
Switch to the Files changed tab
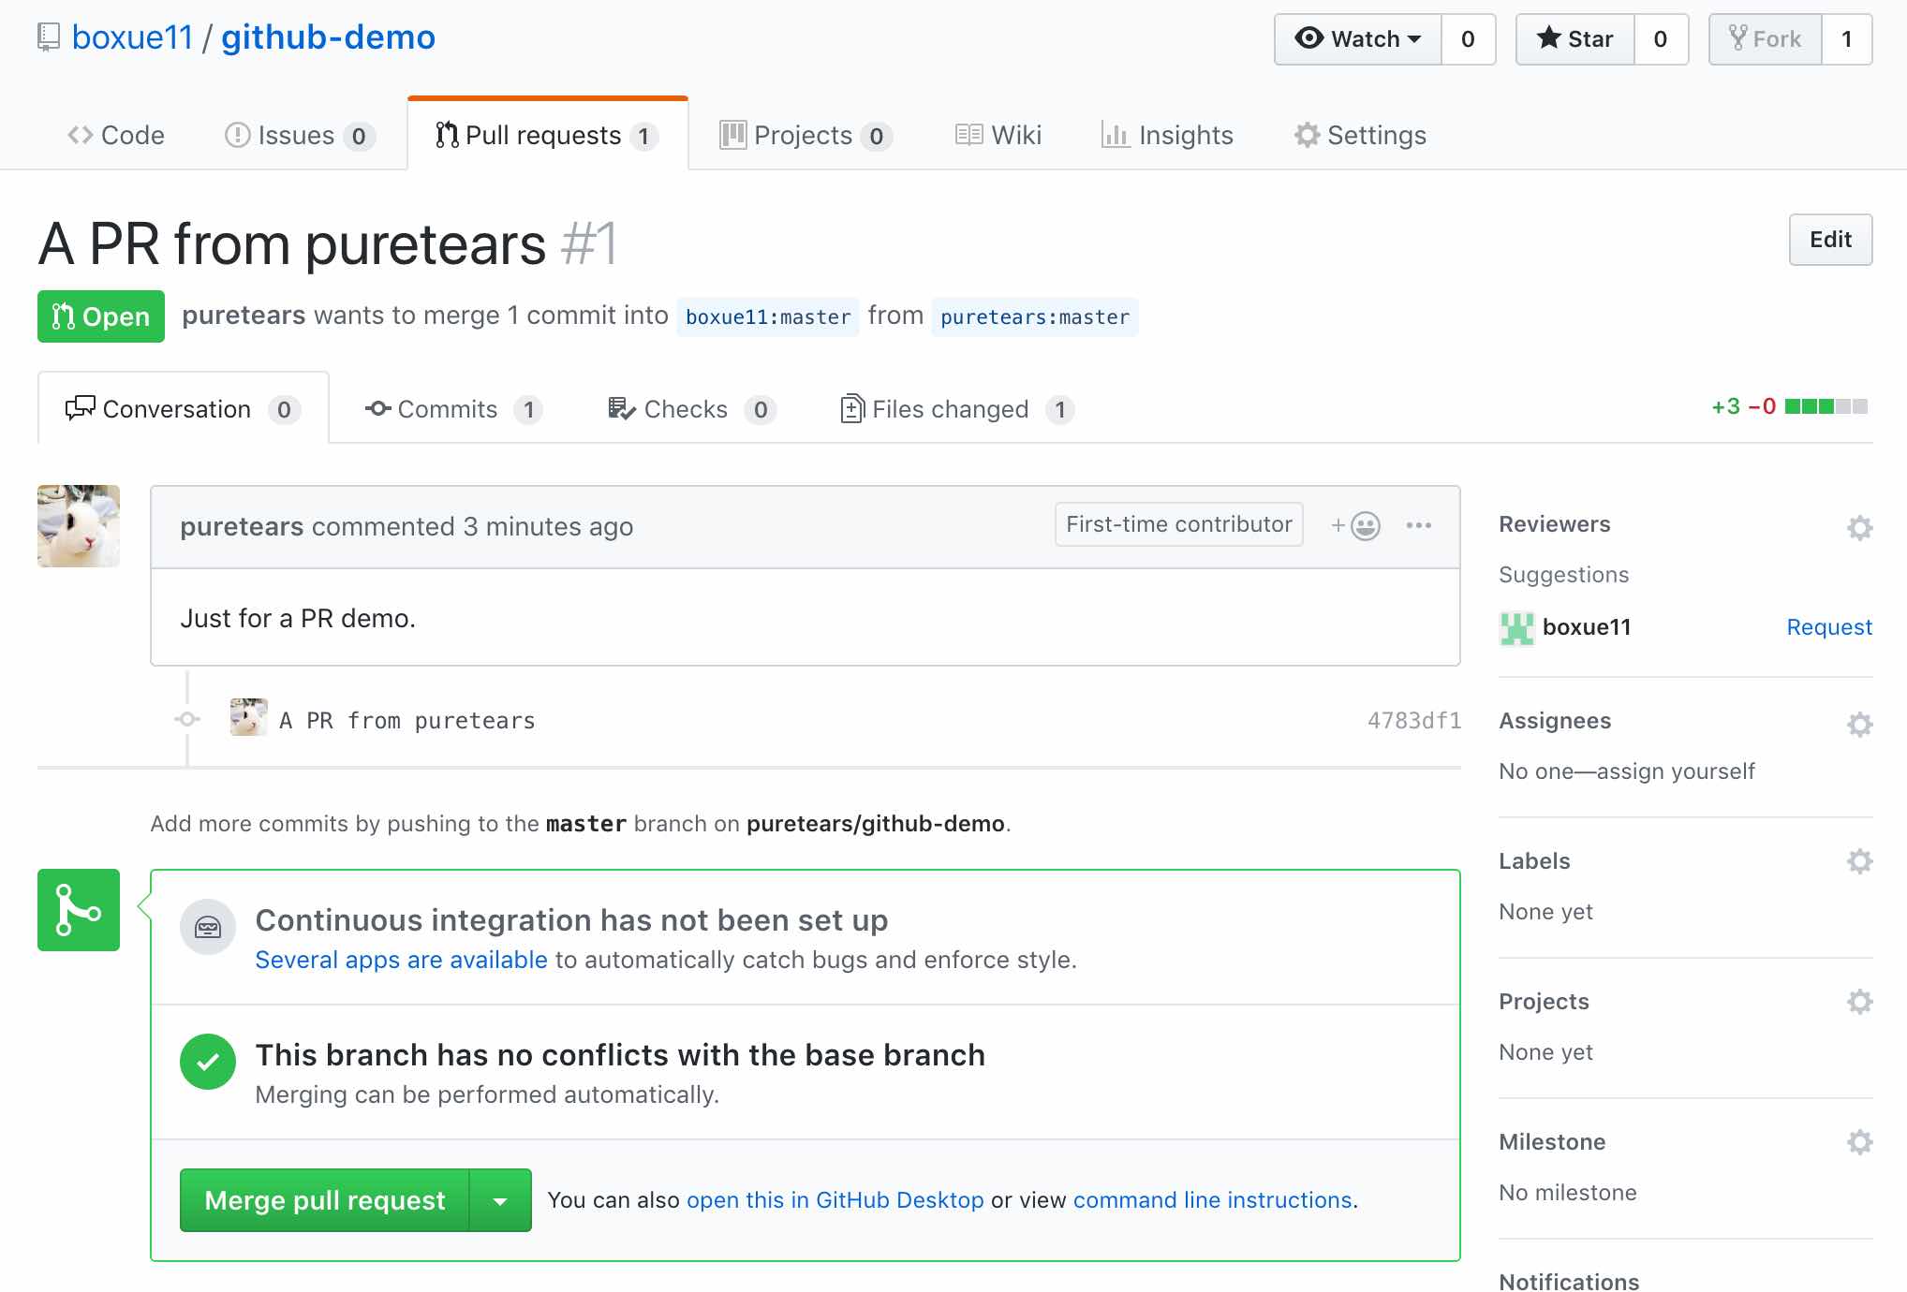[x=949, y=409]
